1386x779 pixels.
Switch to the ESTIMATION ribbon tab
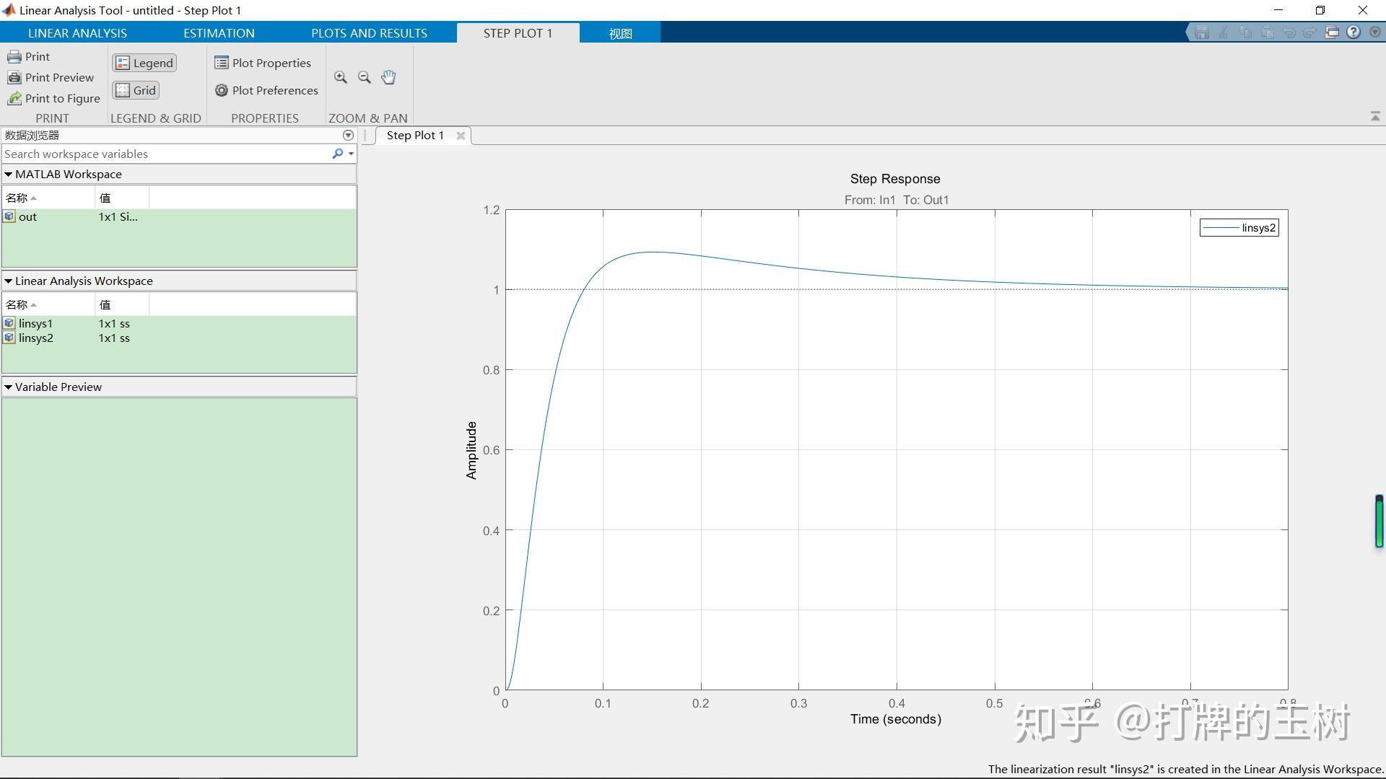point(218,32)
